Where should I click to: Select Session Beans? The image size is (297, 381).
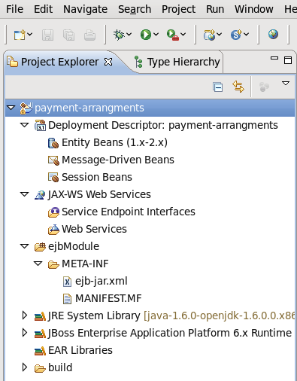point(97,177)
